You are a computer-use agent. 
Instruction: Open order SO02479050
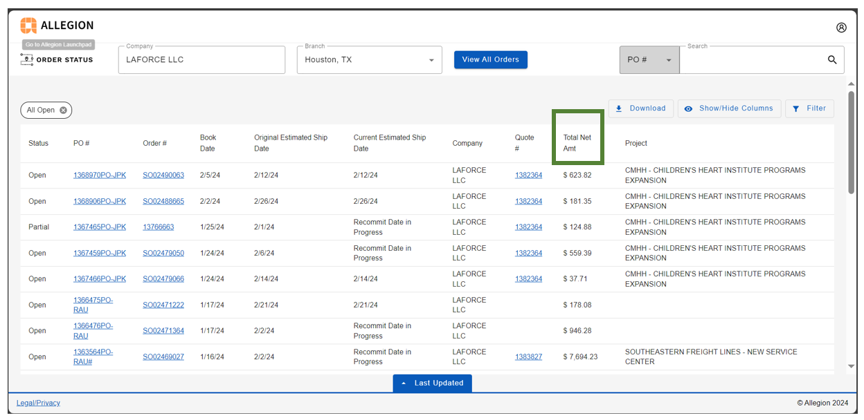click(x=163, y=254)
